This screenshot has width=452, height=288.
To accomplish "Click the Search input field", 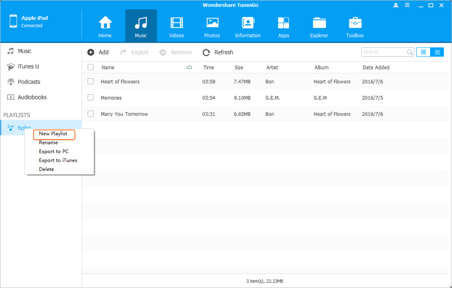I will point(383,52).
